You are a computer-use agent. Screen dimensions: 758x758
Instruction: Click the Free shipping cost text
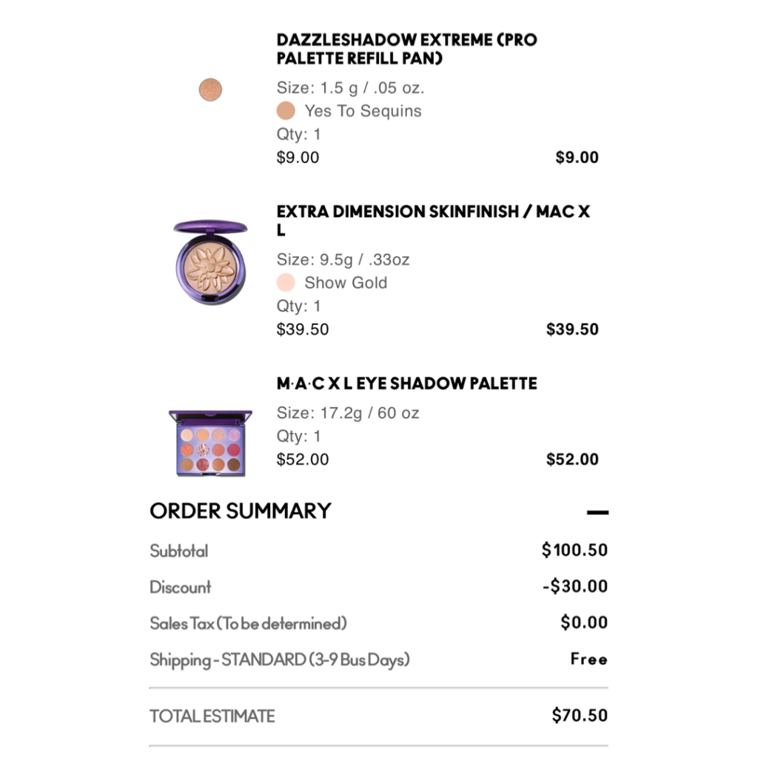[589, 660]
